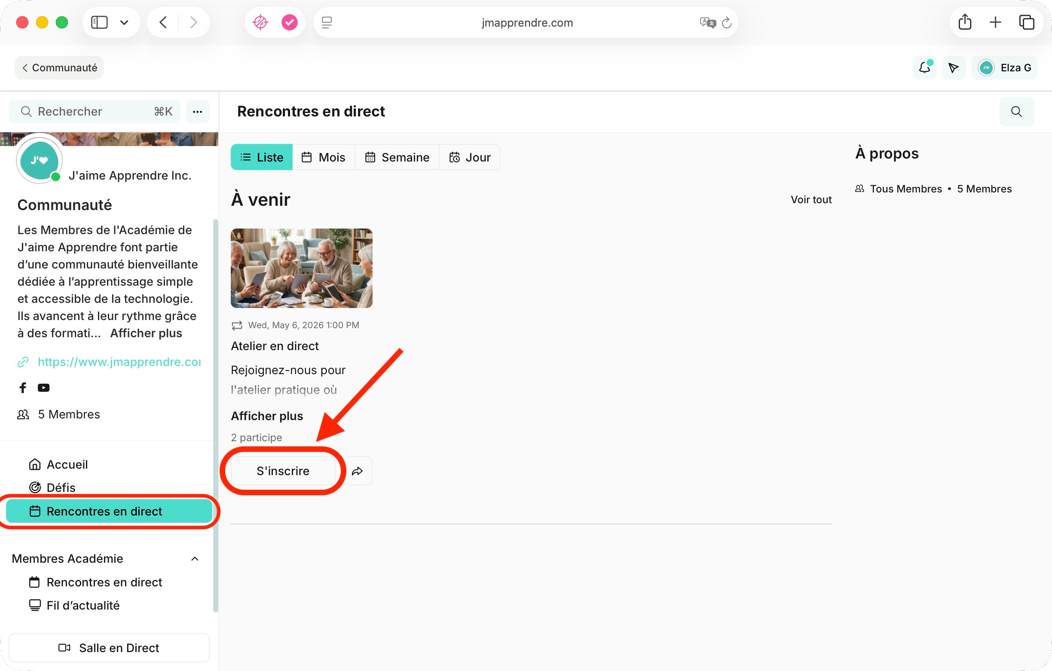The width and height of the screenshot is (1052, 671).
Task: Join the Salle en Direct
Action: (x=109, y=648)
